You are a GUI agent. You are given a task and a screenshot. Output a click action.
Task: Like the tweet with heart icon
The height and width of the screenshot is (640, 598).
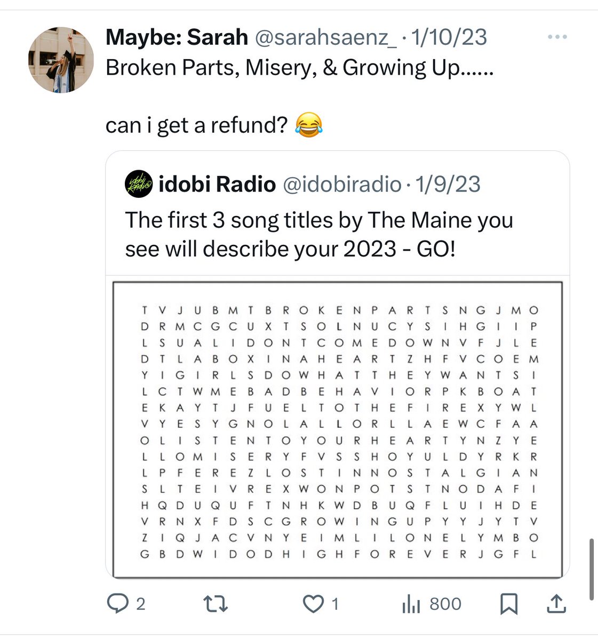click(313, 604)
